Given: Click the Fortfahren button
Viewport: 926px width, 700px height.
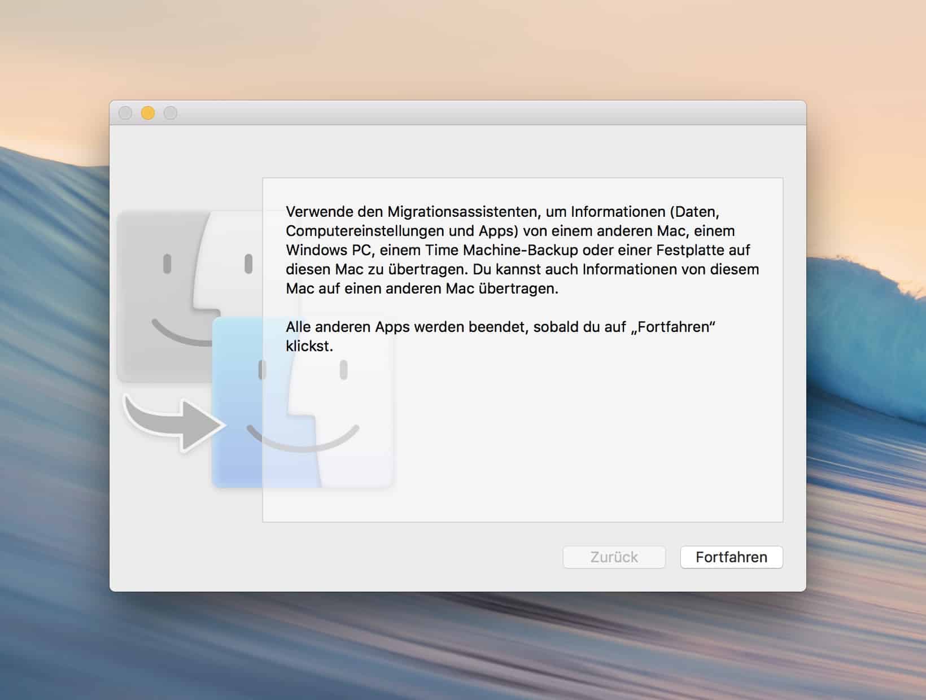Looking at the screenshot, I should [731, 557].
